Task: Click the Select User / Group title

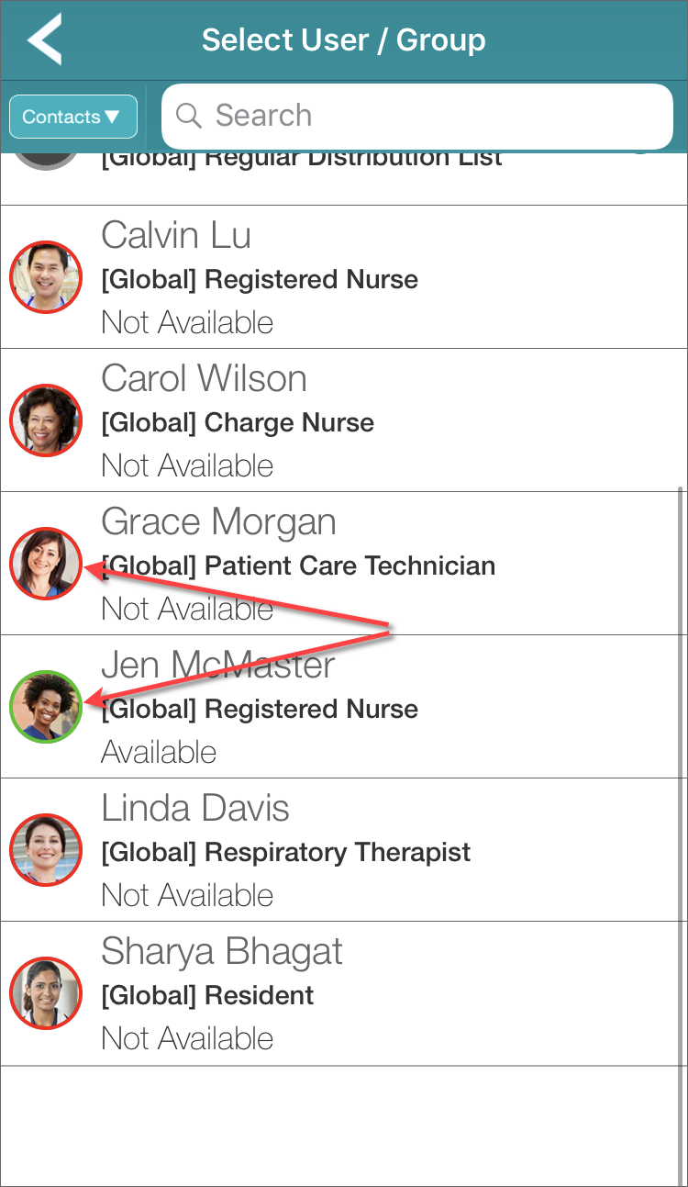Action: (x=343, y=40)
